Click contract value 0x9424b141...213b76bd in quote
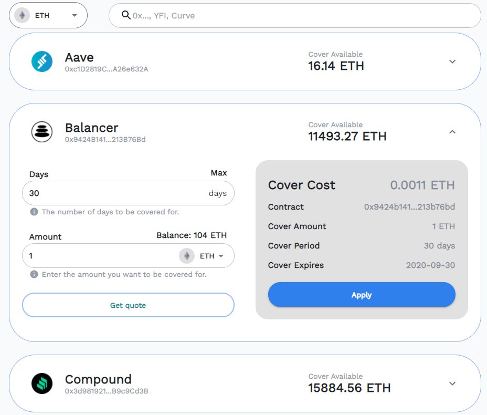 409,207
